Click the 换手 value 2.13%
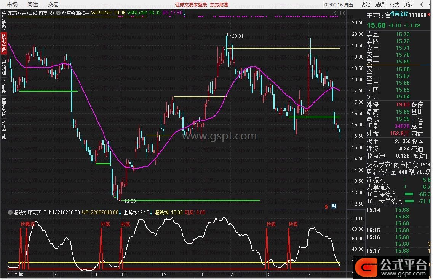 click(403, 141)
